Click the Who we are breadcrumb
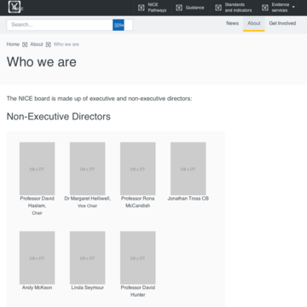 pyautogui.click(x=67, y=44)
